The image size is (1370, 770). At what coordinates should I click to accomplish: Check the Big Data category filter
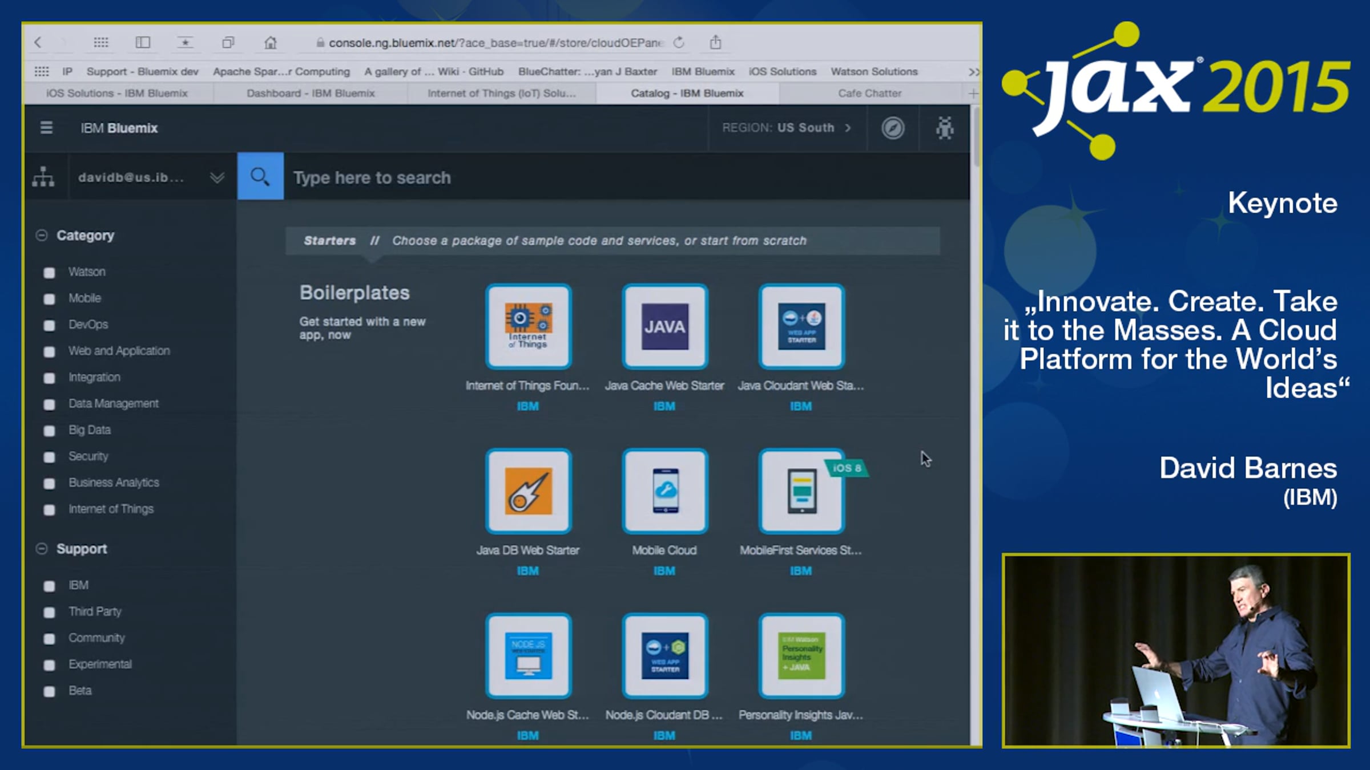(x=49, y=431)
